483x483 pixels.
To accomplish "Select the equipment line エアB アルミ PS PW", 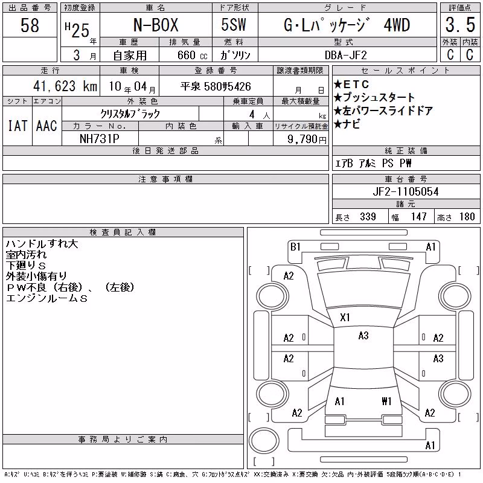I will [x=373, y=163].
